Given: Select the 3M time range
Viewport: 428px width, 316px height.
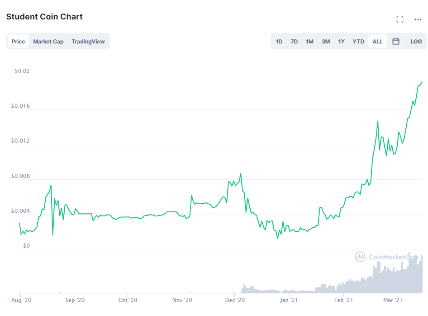Looking at the screenshot, I should 326,42.
